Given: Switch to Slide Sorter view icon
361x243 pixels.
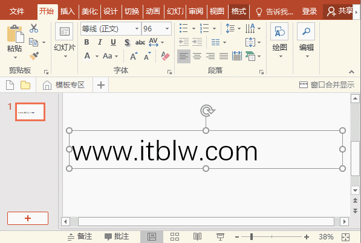Looking at the screenshot, I should [x=175, y=236].
